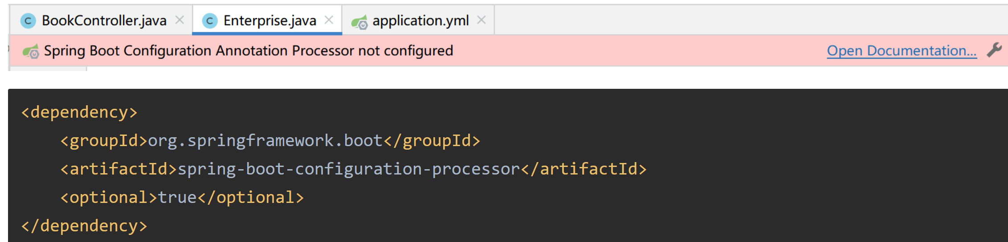This screenshot has height=242, width=1008.
Task: Click the closing dependency tag
Action: [84, 226]
